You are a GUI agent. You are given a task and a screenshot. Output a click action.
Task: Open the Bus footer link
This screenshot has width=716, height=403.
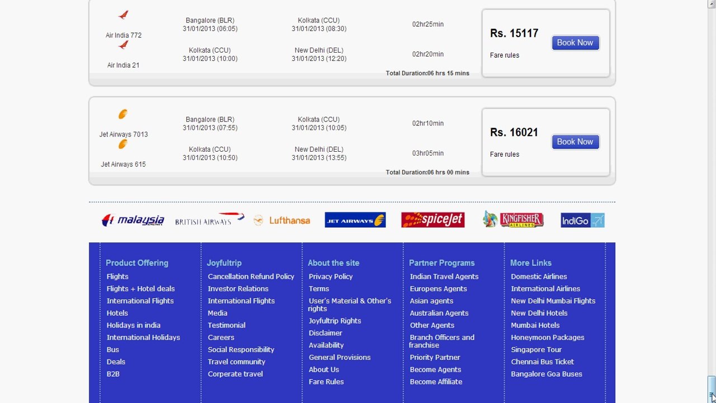point(113,350)
